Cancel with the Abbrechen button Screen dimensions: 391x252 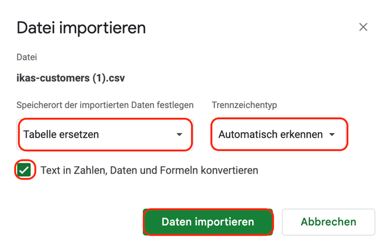328,222
